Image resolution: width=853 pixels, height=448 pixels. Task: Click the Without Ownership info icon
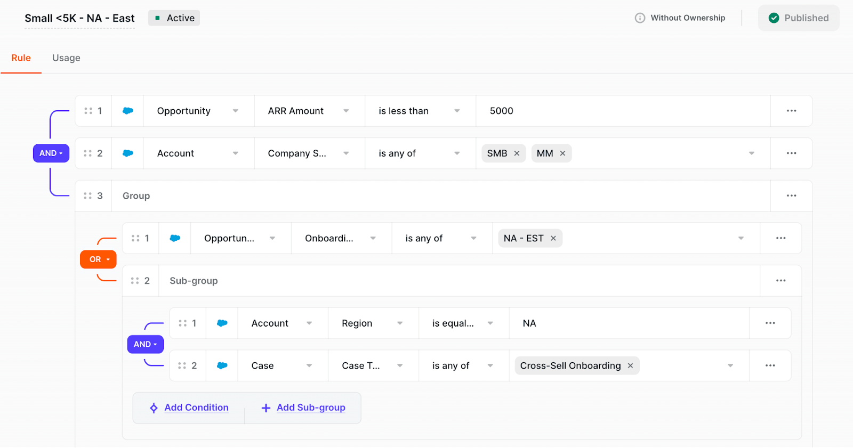click(640, 18)
